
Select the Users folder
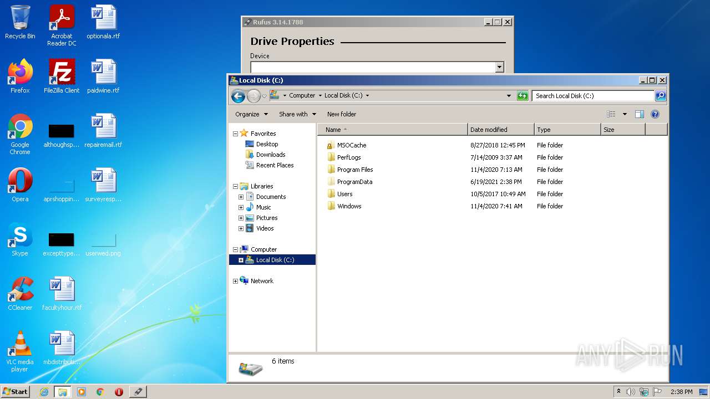[x=344, y=194]
